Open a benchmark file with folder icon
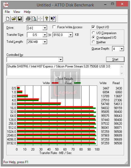 tap(14, 19)
